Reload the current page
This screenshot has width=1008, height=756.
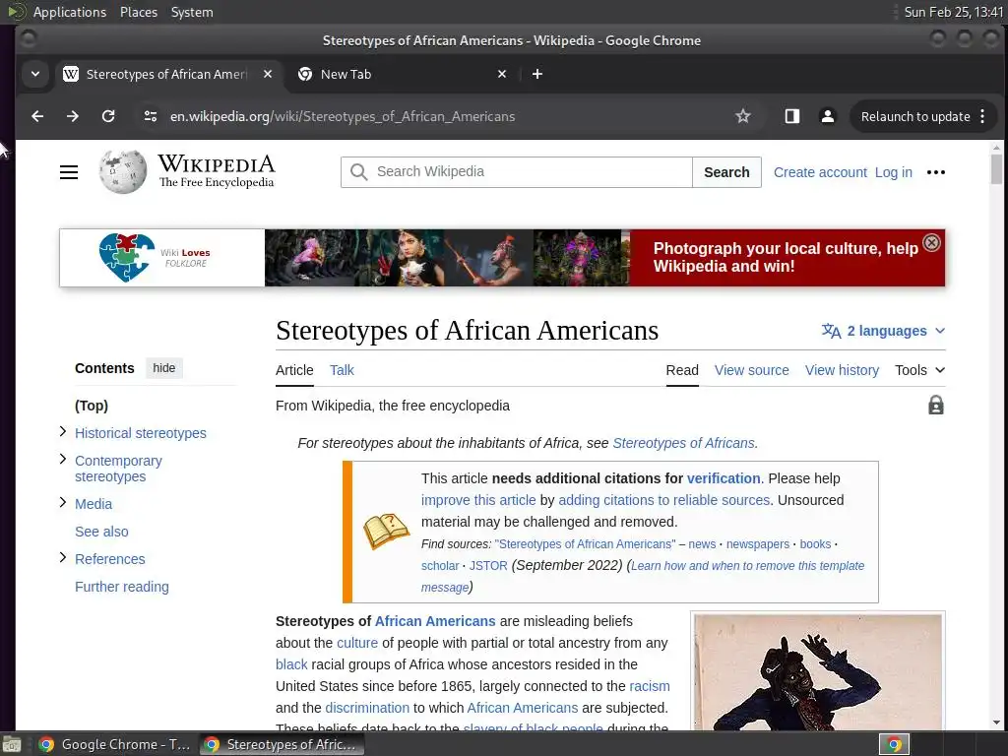108,116
